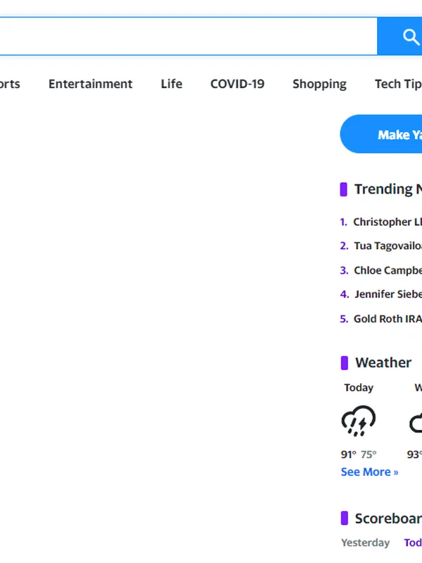Click the blue search magnifier icon
This screenshot has height=563, width=422.
411,37
